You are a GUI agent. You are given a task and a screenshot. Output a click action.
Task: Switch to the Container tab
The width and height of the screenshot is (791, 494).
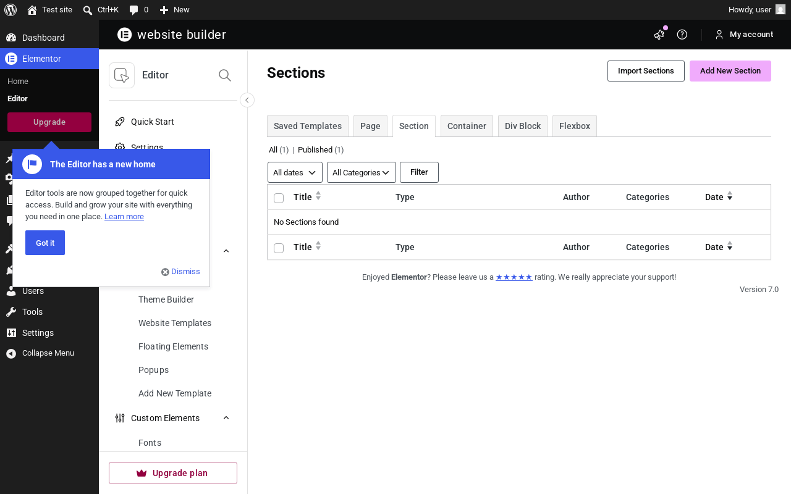[x=467, y=126]
